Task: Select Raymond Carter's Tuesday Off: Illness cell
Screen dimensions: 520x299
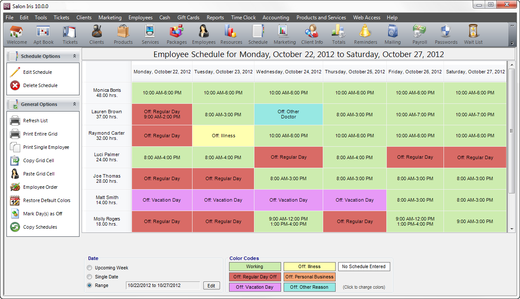Action: click(223, 136)
